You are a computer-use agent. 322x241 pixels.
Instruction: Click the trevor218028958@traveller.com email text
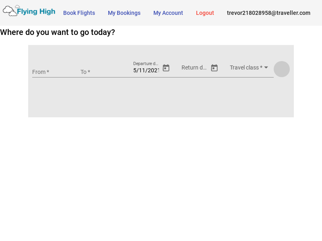coord(268,13)
